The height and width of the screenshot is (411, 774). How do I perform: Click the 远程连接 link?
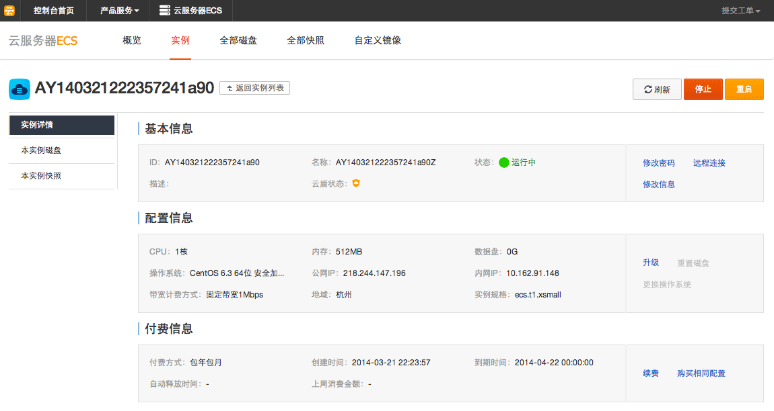point(709,163)
